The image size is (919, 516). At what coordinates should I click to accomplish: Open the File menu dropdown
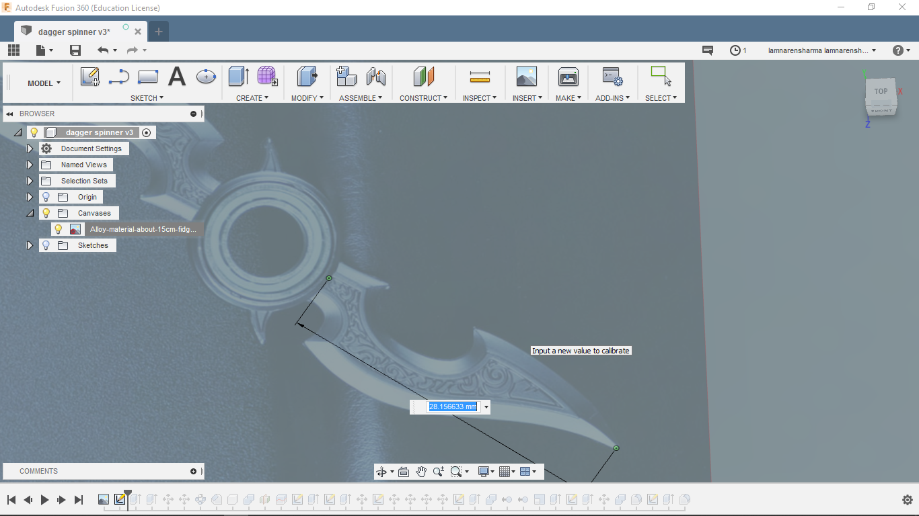pyautogui.click(x=44, y=50)
